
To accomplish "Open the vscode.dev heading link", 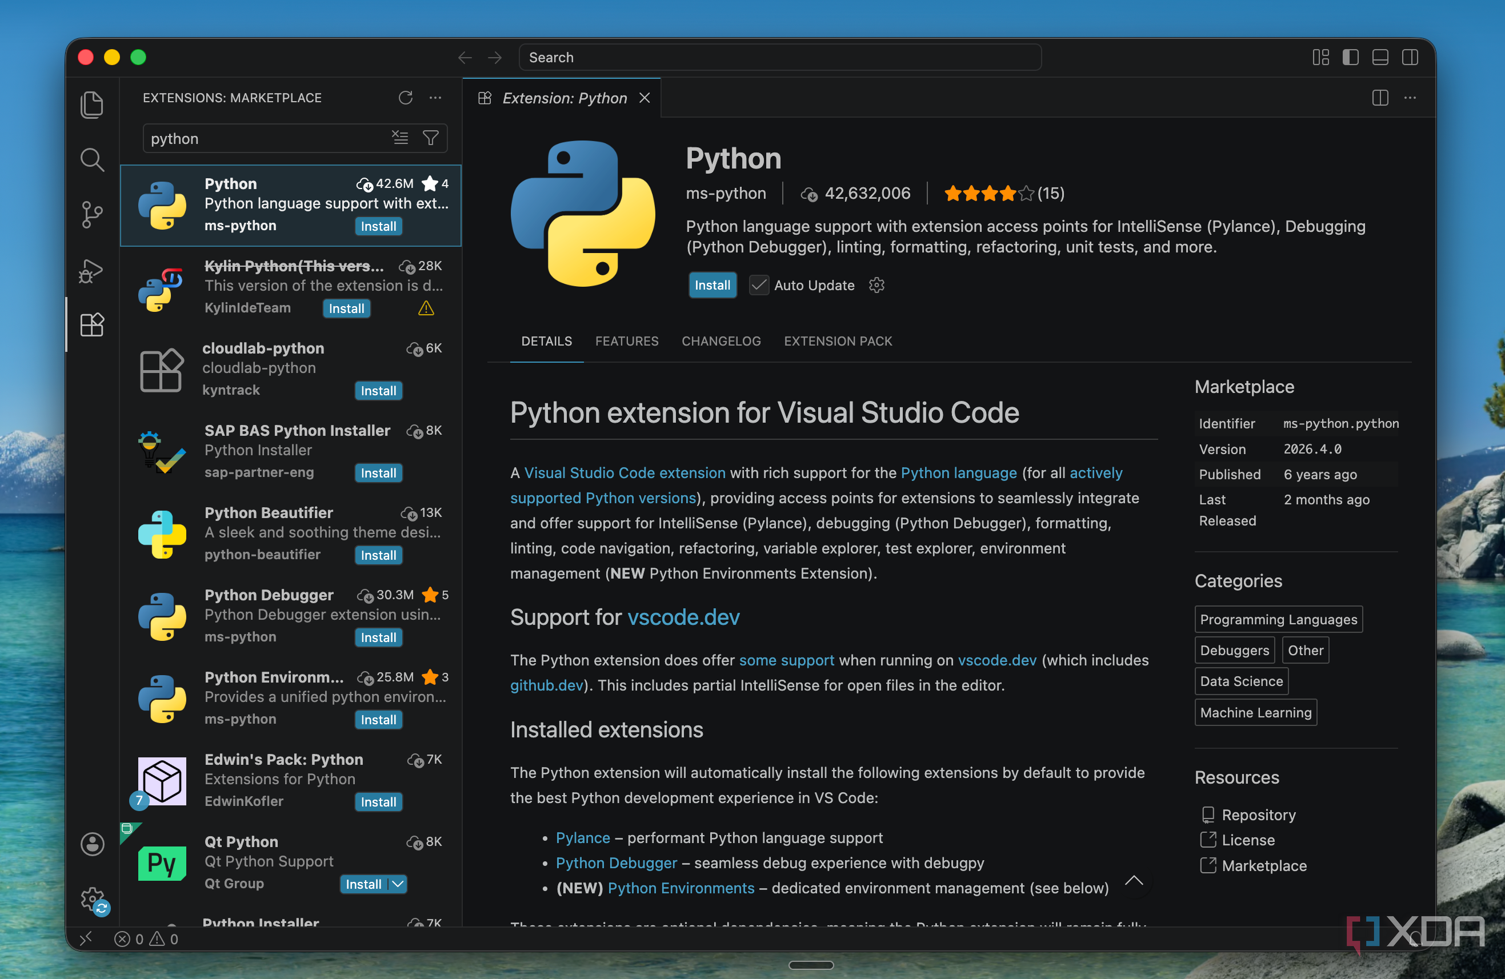I will [683, 617].
